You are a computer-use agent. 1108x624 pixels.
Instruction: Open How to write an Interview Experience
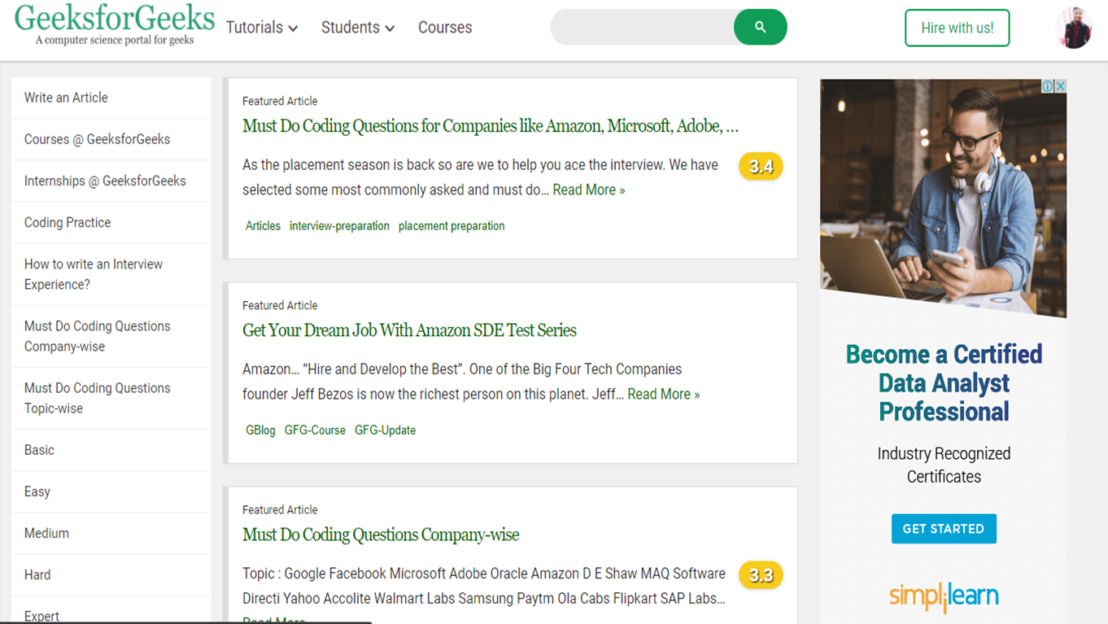pos(111,274)
